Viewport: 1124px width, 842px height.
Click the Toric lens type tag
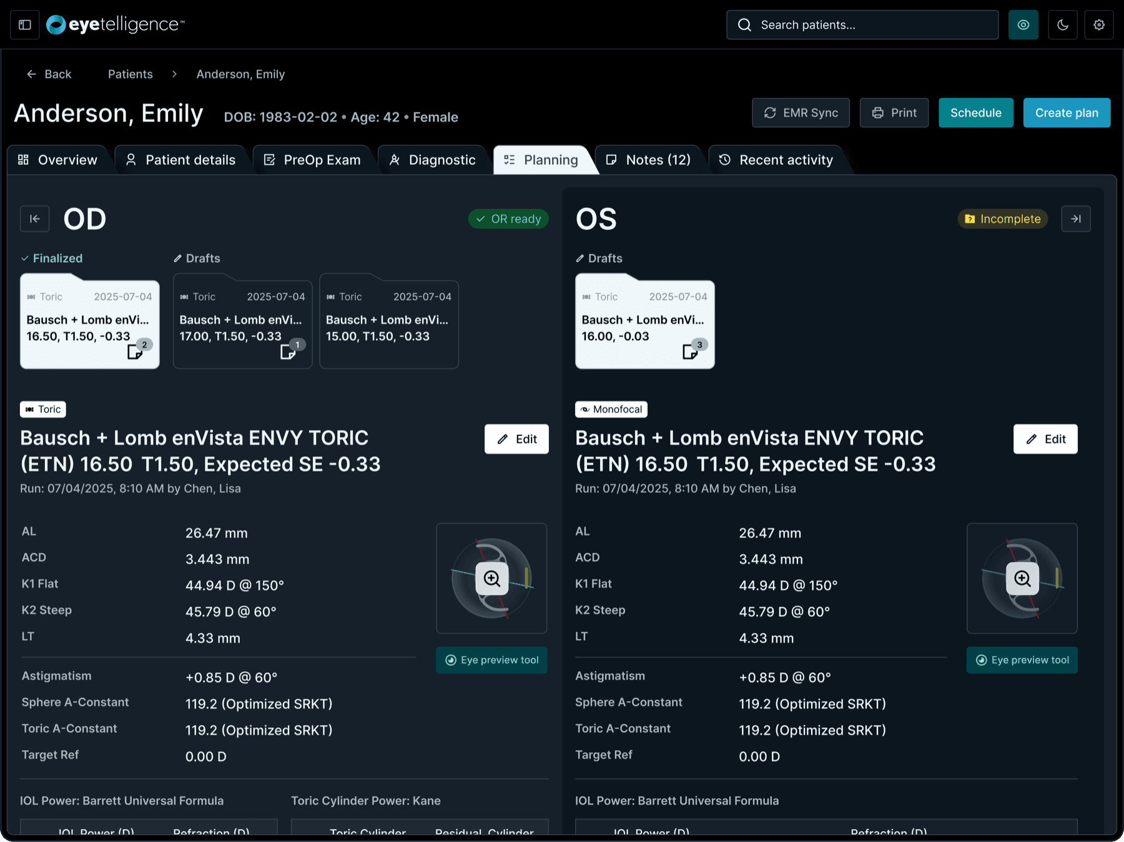[x=43, y=409]
